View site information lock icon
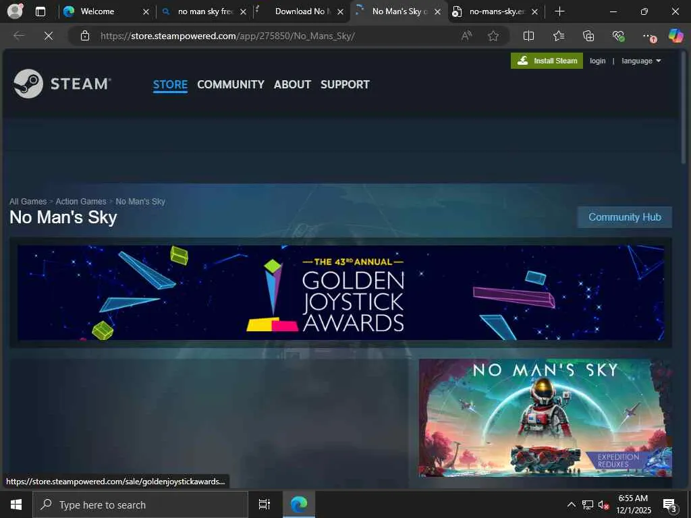This screenshot has height=518, width=691. [85, 36]
